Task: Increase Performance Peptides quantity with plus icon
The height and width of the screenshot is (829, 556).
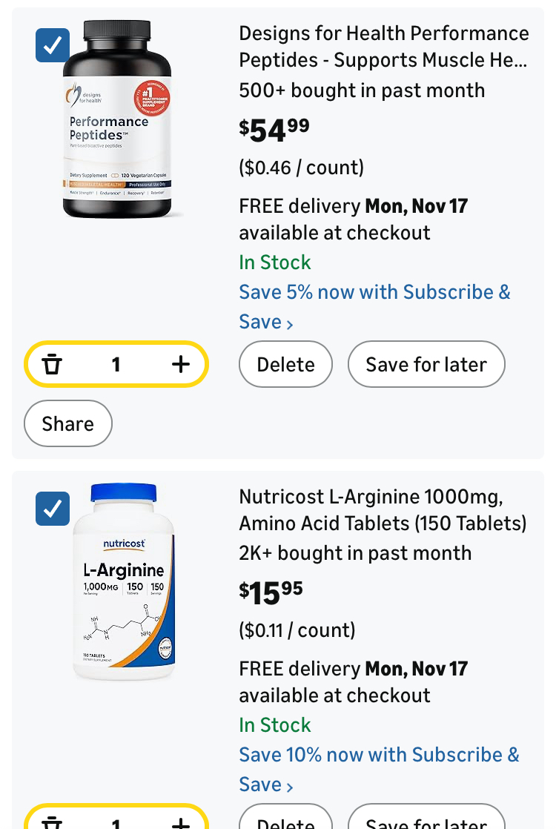Action: pos(181,364)
